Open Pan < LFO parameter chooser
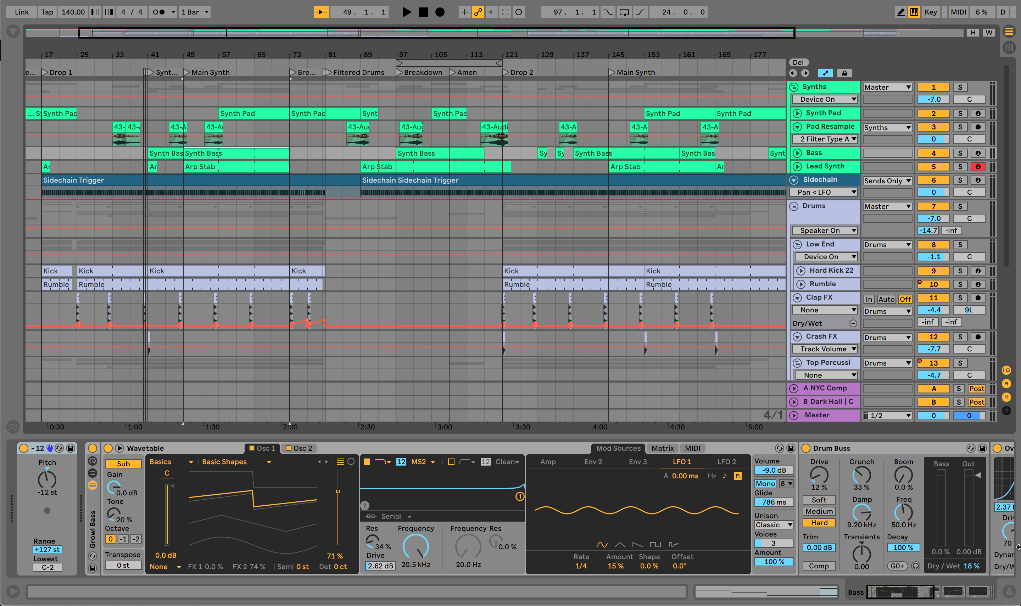Viewport: 1021px width, 606px height. click(x=824, y=192)
